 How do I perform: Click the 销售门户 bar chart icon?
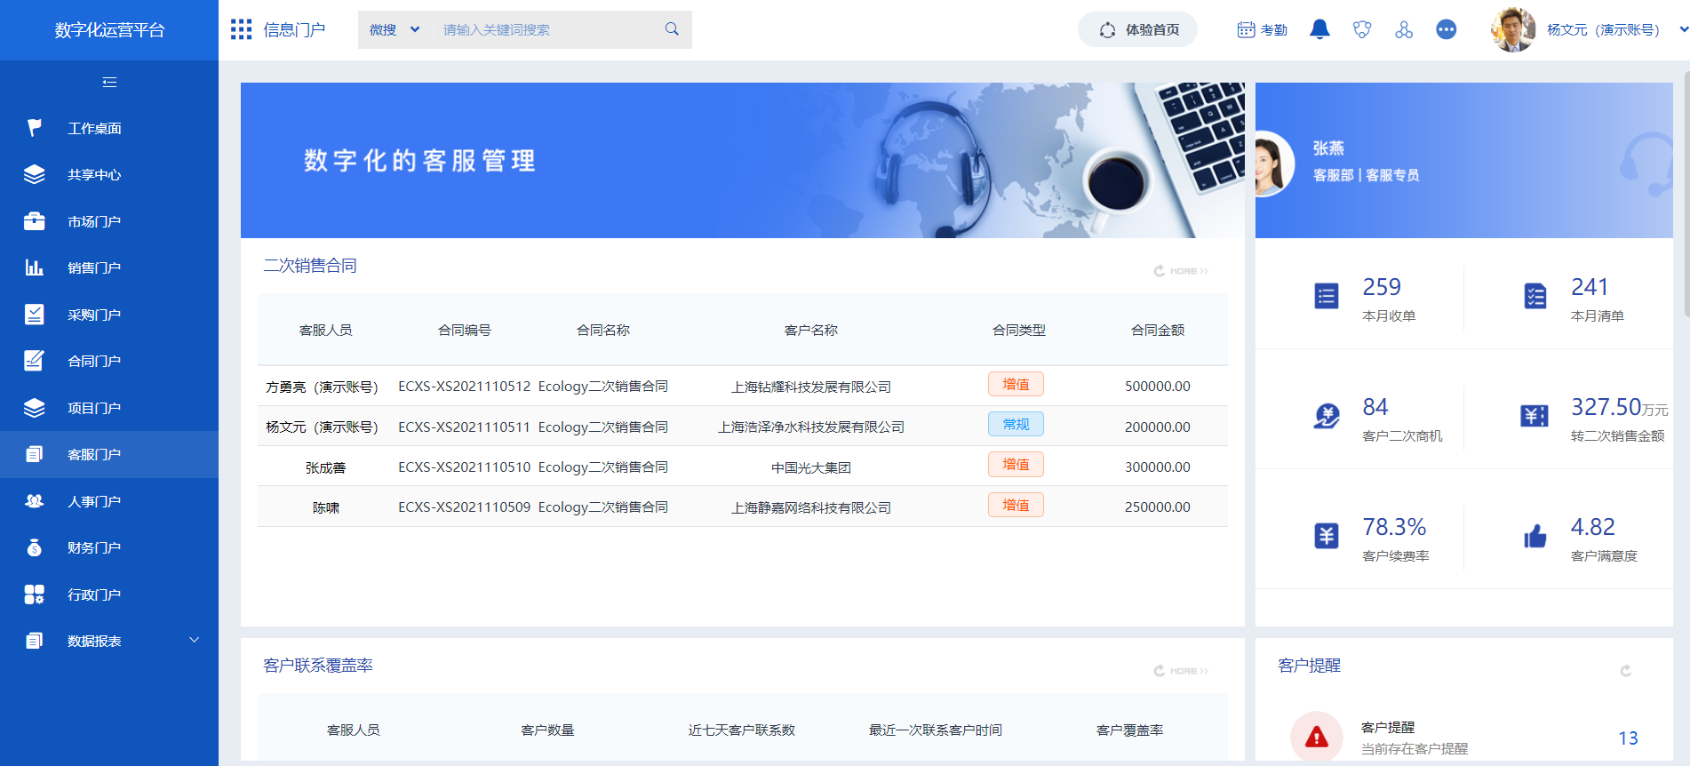click(34, 267)
